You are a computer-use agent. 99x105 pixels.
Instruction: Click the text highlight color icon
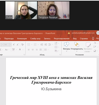click(13, 50)
